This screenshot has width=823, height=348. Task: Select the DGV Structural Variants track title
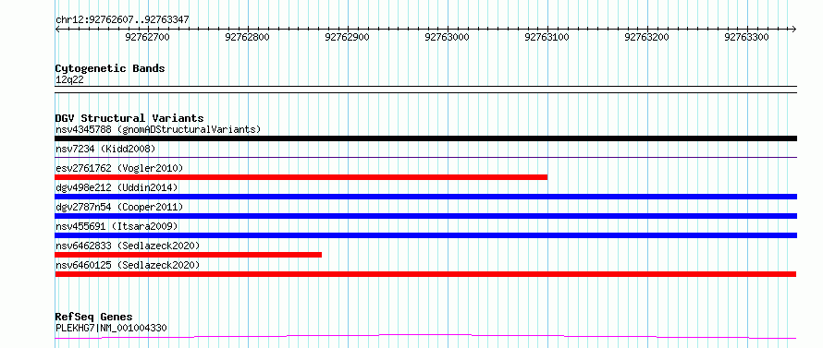[129, 118]
